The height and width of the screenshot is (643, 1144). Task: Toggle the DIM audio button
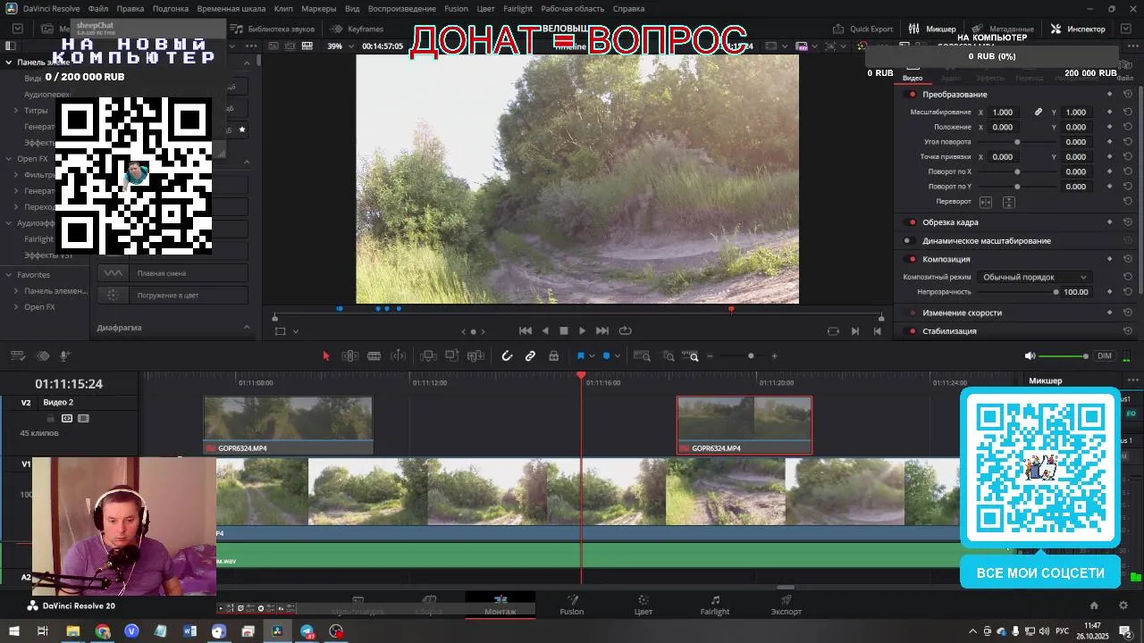click(1105, 355)
